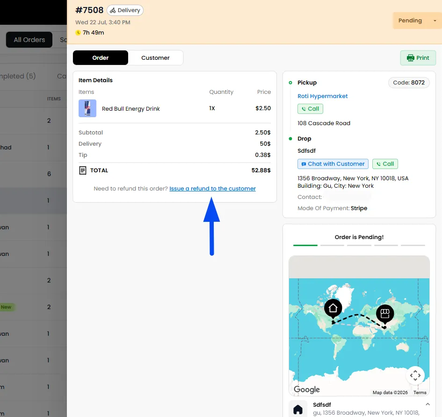
Task: Switch to the Customer tab
Action: coord(155,58)
